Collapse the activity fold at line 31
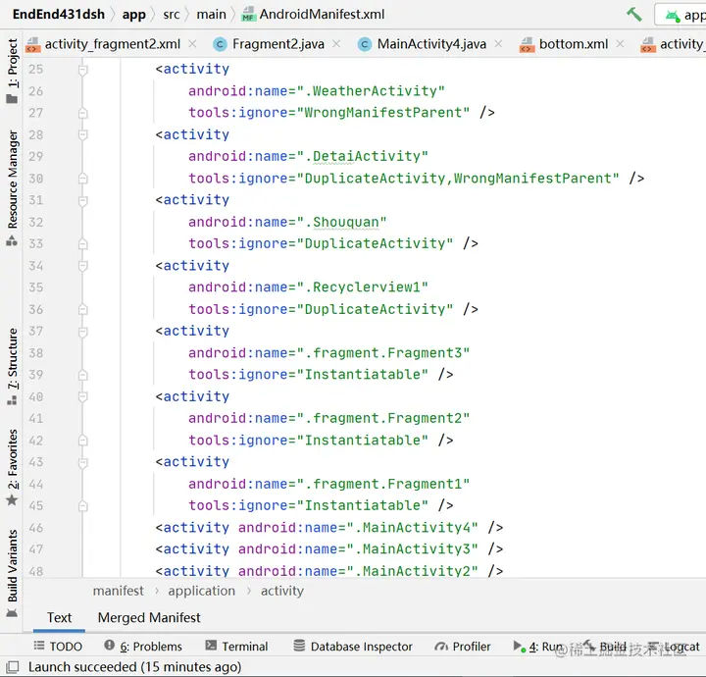 82,200
